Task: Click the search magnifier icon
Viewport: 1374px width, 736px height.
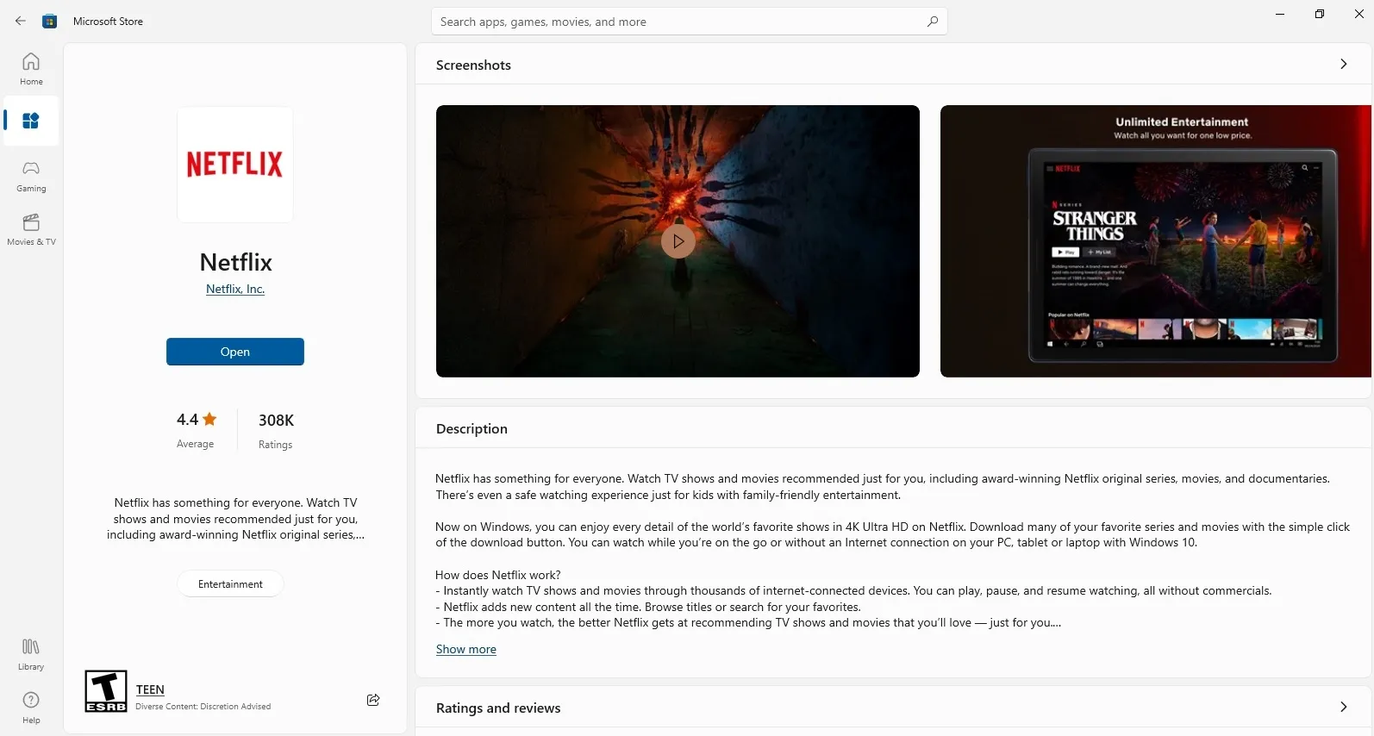Action: (x=932, y=22)
